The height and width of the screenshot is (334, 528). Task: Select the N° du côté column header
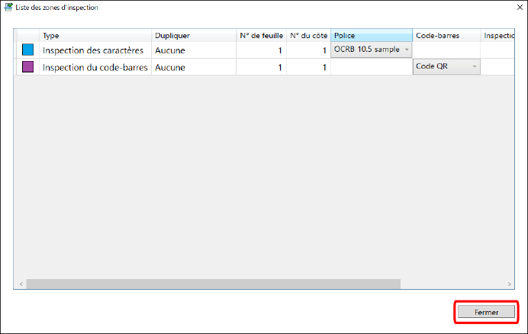308,36
